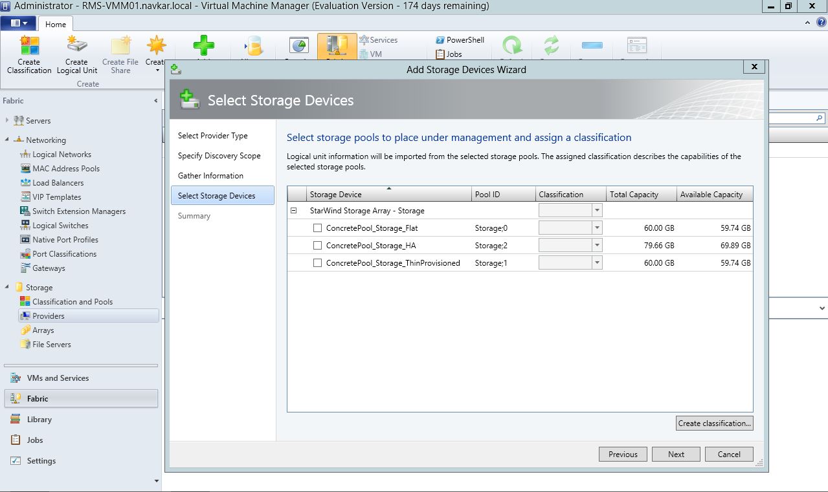Select Providers under Storage
Viewport: 828px width, 492px height.
click(89, 316)
